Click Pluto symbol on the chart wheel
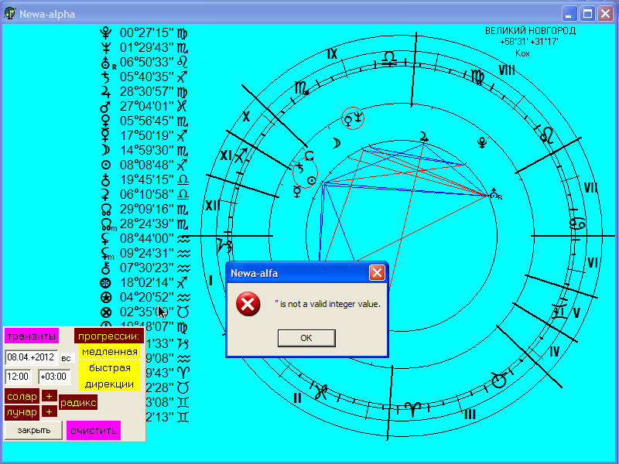Screen dimensions: 619x464 482,142
